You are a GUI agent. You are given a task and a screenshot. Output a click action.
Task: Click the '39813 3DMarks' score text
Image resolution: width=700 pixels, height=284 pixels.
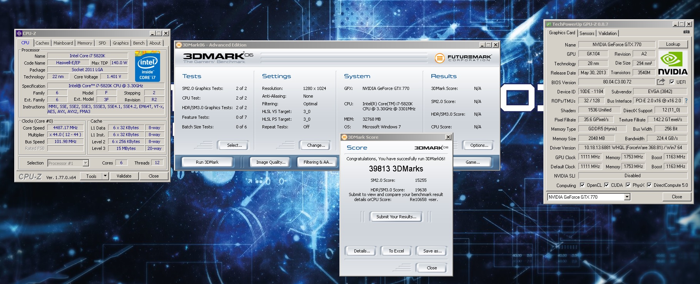pos(396,169)
